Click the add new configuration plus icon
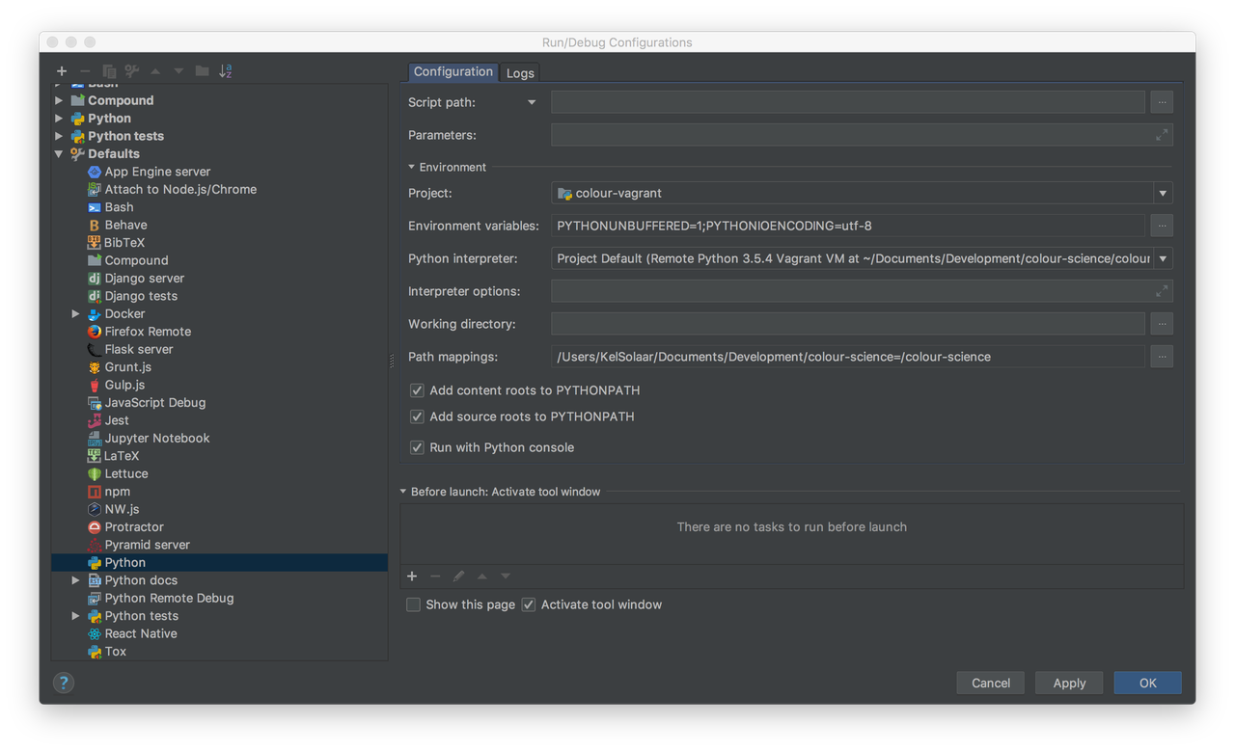The width and height of the screenshot is (1235, 751). [x=62, y=71]
